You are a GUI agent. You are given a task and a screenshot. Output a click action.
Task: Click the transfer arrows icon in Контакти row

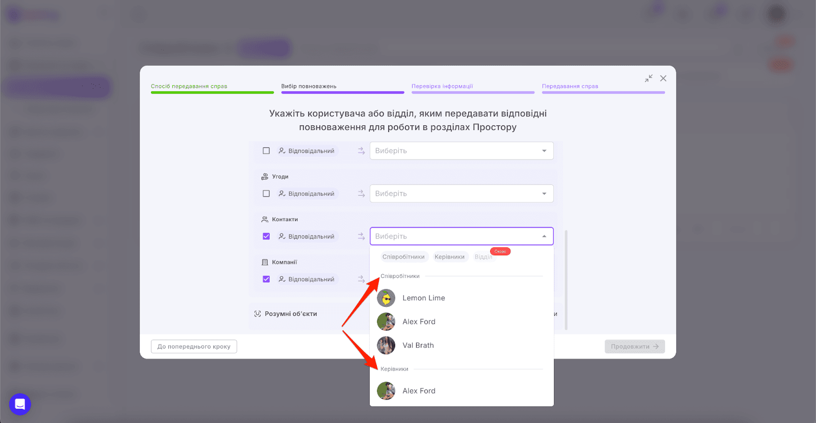tap(361, 236)
